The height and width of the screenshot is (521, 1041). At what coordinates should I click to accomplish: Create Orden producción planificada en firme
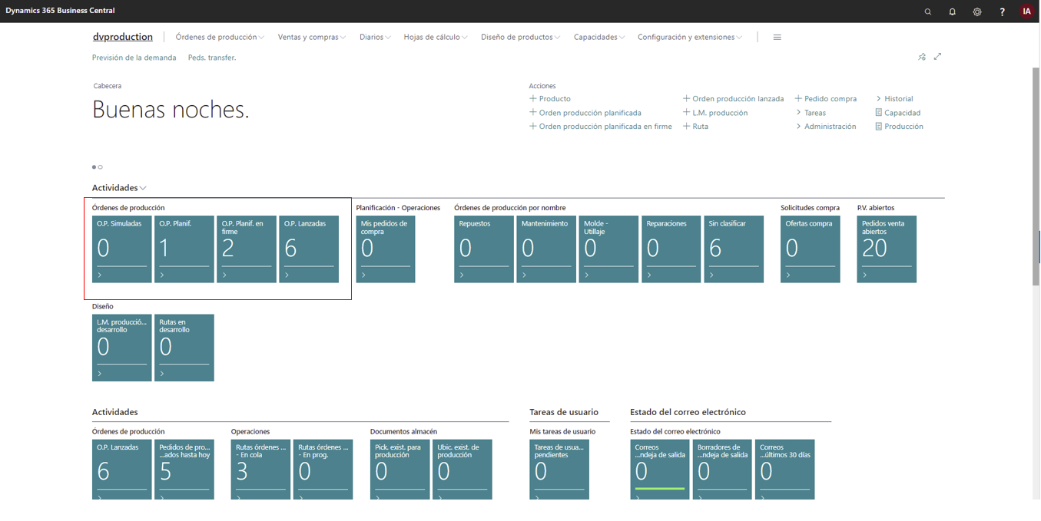click(601, 126)
